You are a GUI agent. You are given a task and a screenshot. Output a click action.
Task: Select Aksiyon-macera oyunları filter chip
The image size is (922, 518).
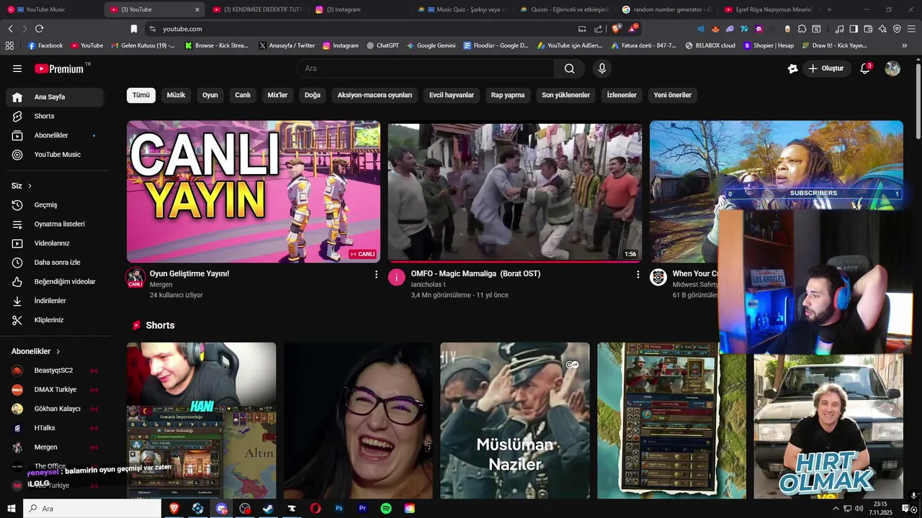click(x=375, y=95)
